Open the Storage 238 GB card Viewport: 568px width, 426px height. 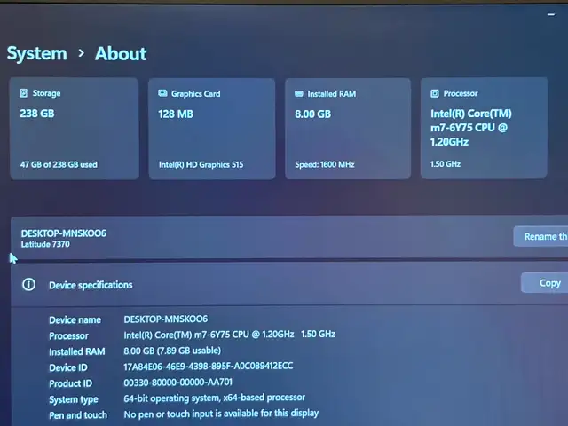pos(75,129)
